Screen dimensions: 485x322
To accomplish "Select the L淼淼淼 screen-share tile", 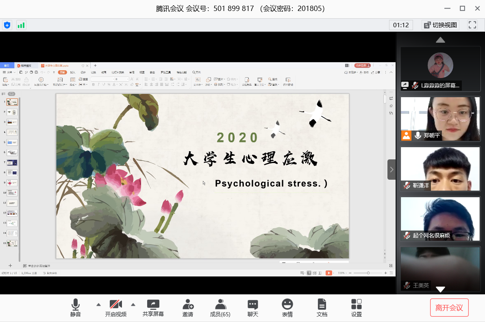I will pyautogui.click(x=440, y=69).
